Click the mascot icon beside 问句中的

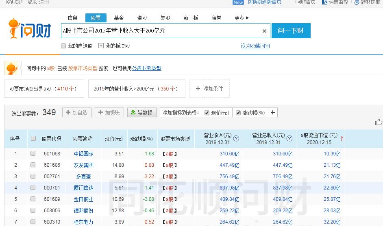tap(11, 68)
